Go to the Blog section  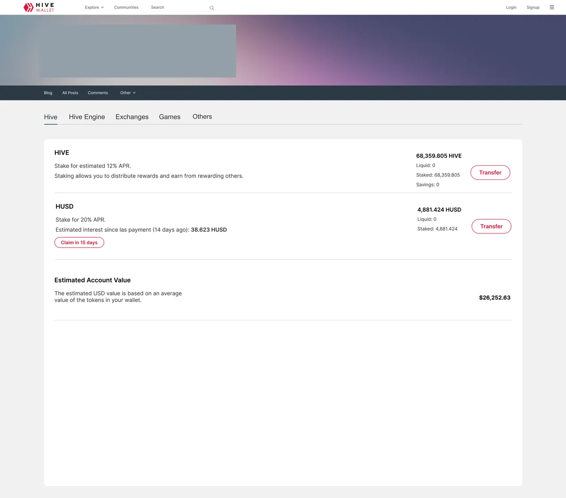(x=48, y=93)
